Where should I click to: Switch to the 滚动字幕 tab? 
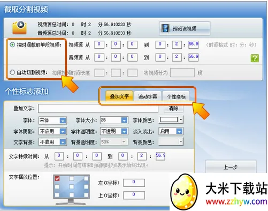point(148,96)
